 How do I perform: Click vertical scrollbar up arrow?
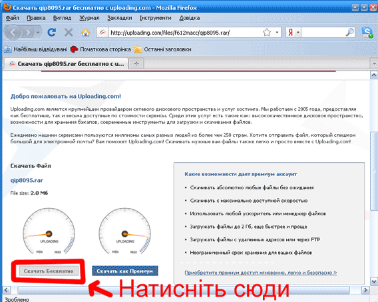pos(374,75)
